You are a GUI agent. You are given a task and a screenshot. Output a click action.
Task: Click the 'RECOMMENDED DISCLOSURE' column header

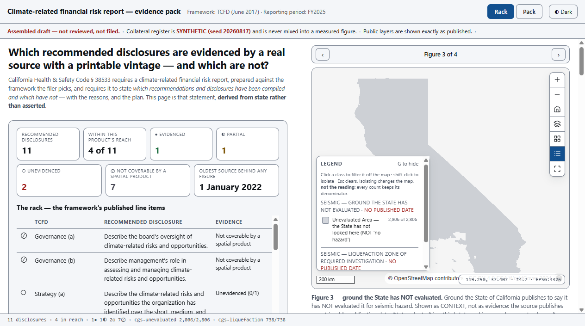click(143, 222)
